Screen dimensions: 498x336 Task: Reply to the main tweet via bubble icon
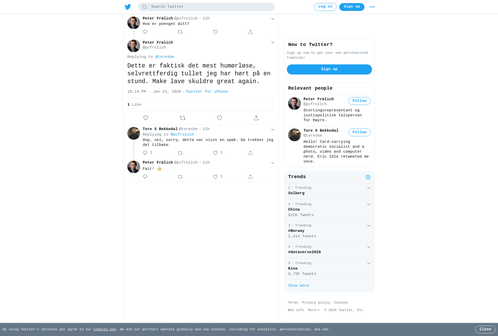[x=146, y=118]
